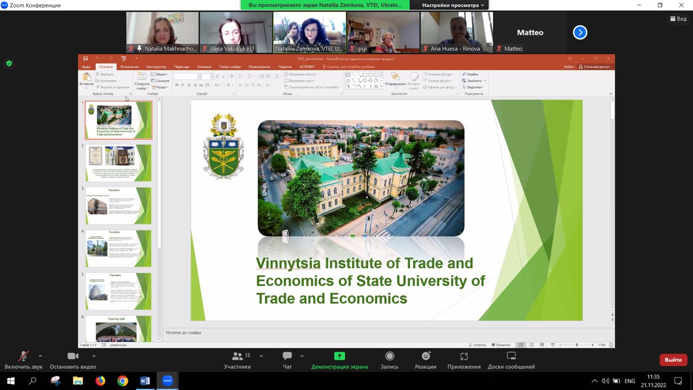This screenshot has height=390, width=693.
Task: Open Доски сообщений whiteboards icon
Action: click(511, 356)
